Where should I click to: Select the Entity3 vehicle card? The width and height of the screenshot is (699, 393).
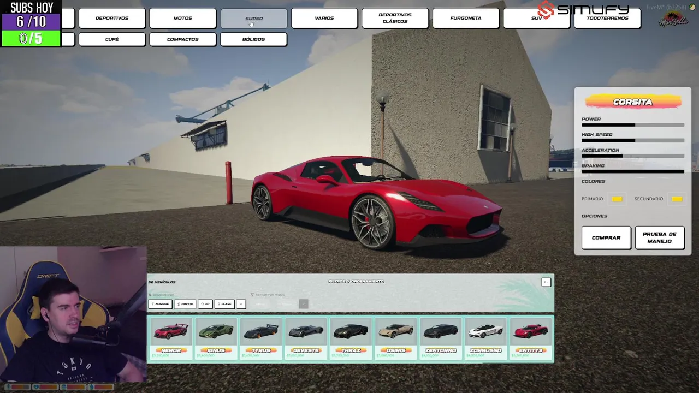[531, 338]
